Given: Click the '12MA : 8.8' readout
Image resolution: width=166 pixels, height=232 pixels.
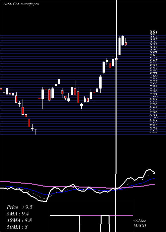Looking at the screenshot, I should tap(19, 220).
